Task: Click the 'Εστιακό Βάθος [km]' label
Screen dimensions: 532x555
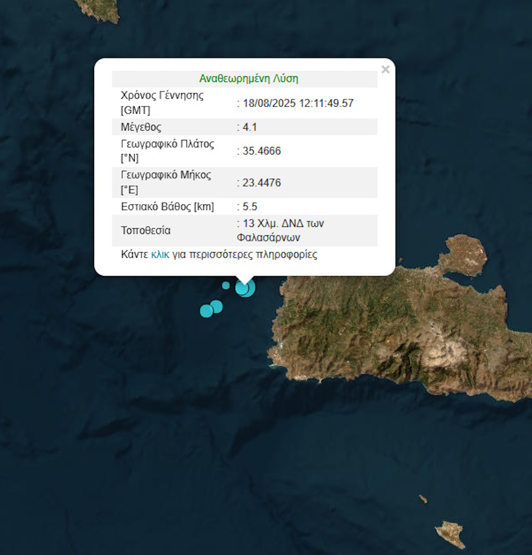Action: tap(168, 206)
